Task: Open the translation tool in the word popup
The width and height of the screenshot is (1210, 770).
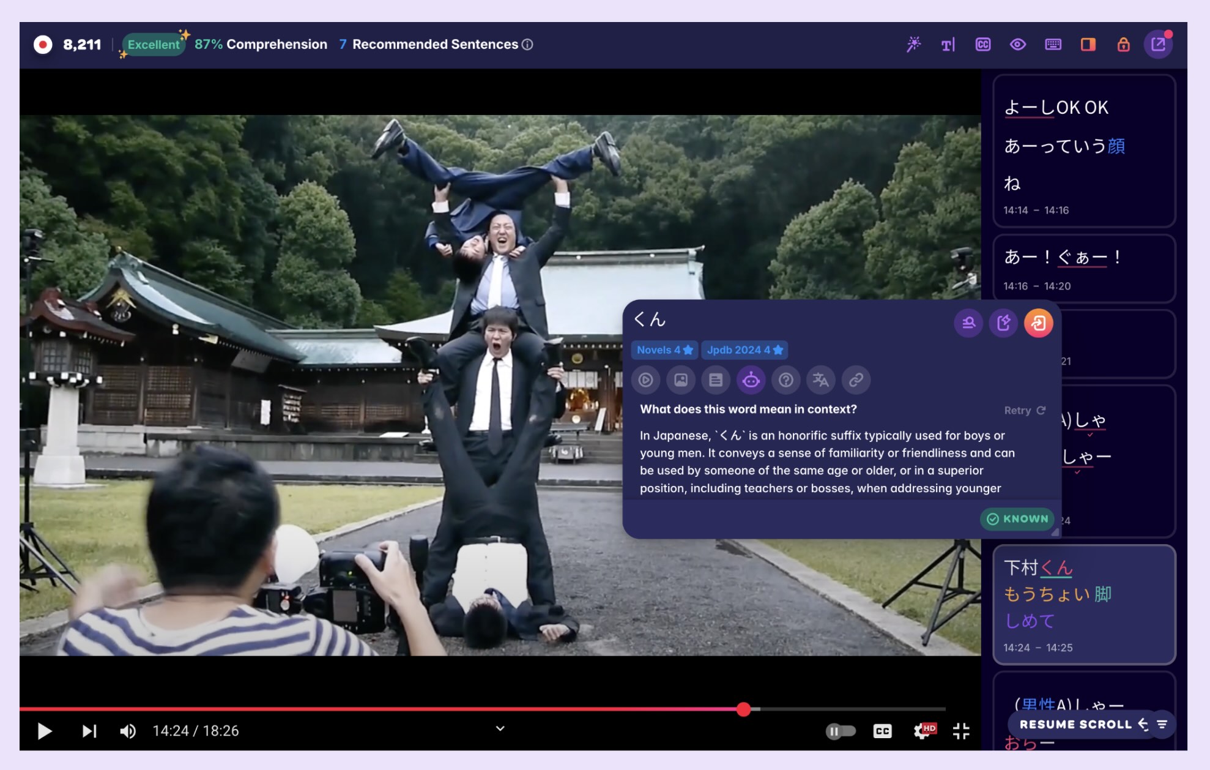Action: [821, 379]
